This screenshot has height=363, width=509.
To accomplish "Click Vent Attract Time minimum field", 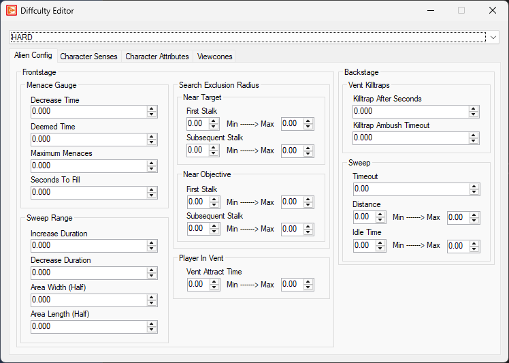I will 197,284.
